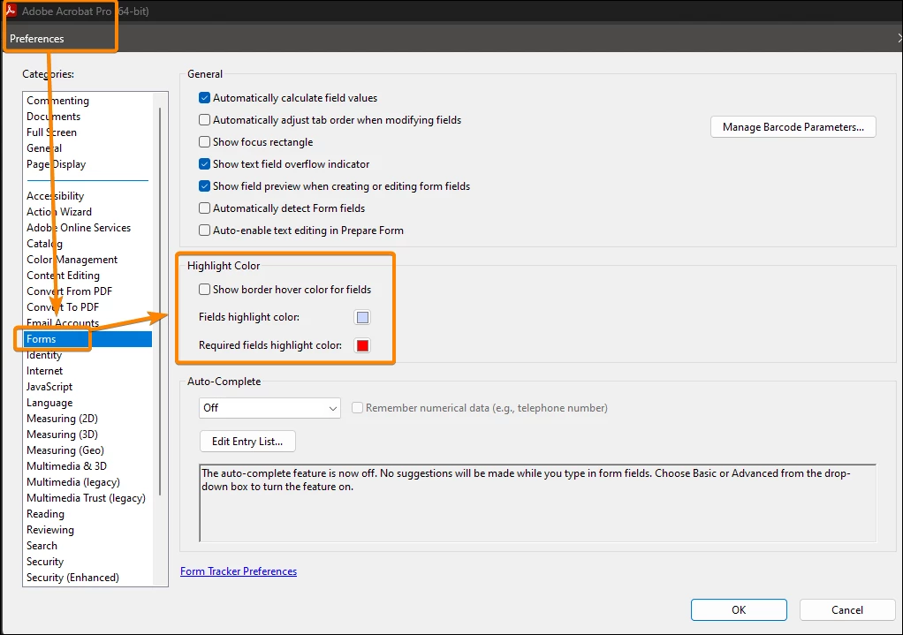Click Cancel to discard preference changes
Screen dimensions: 903x635
click(x=847, y=609)
